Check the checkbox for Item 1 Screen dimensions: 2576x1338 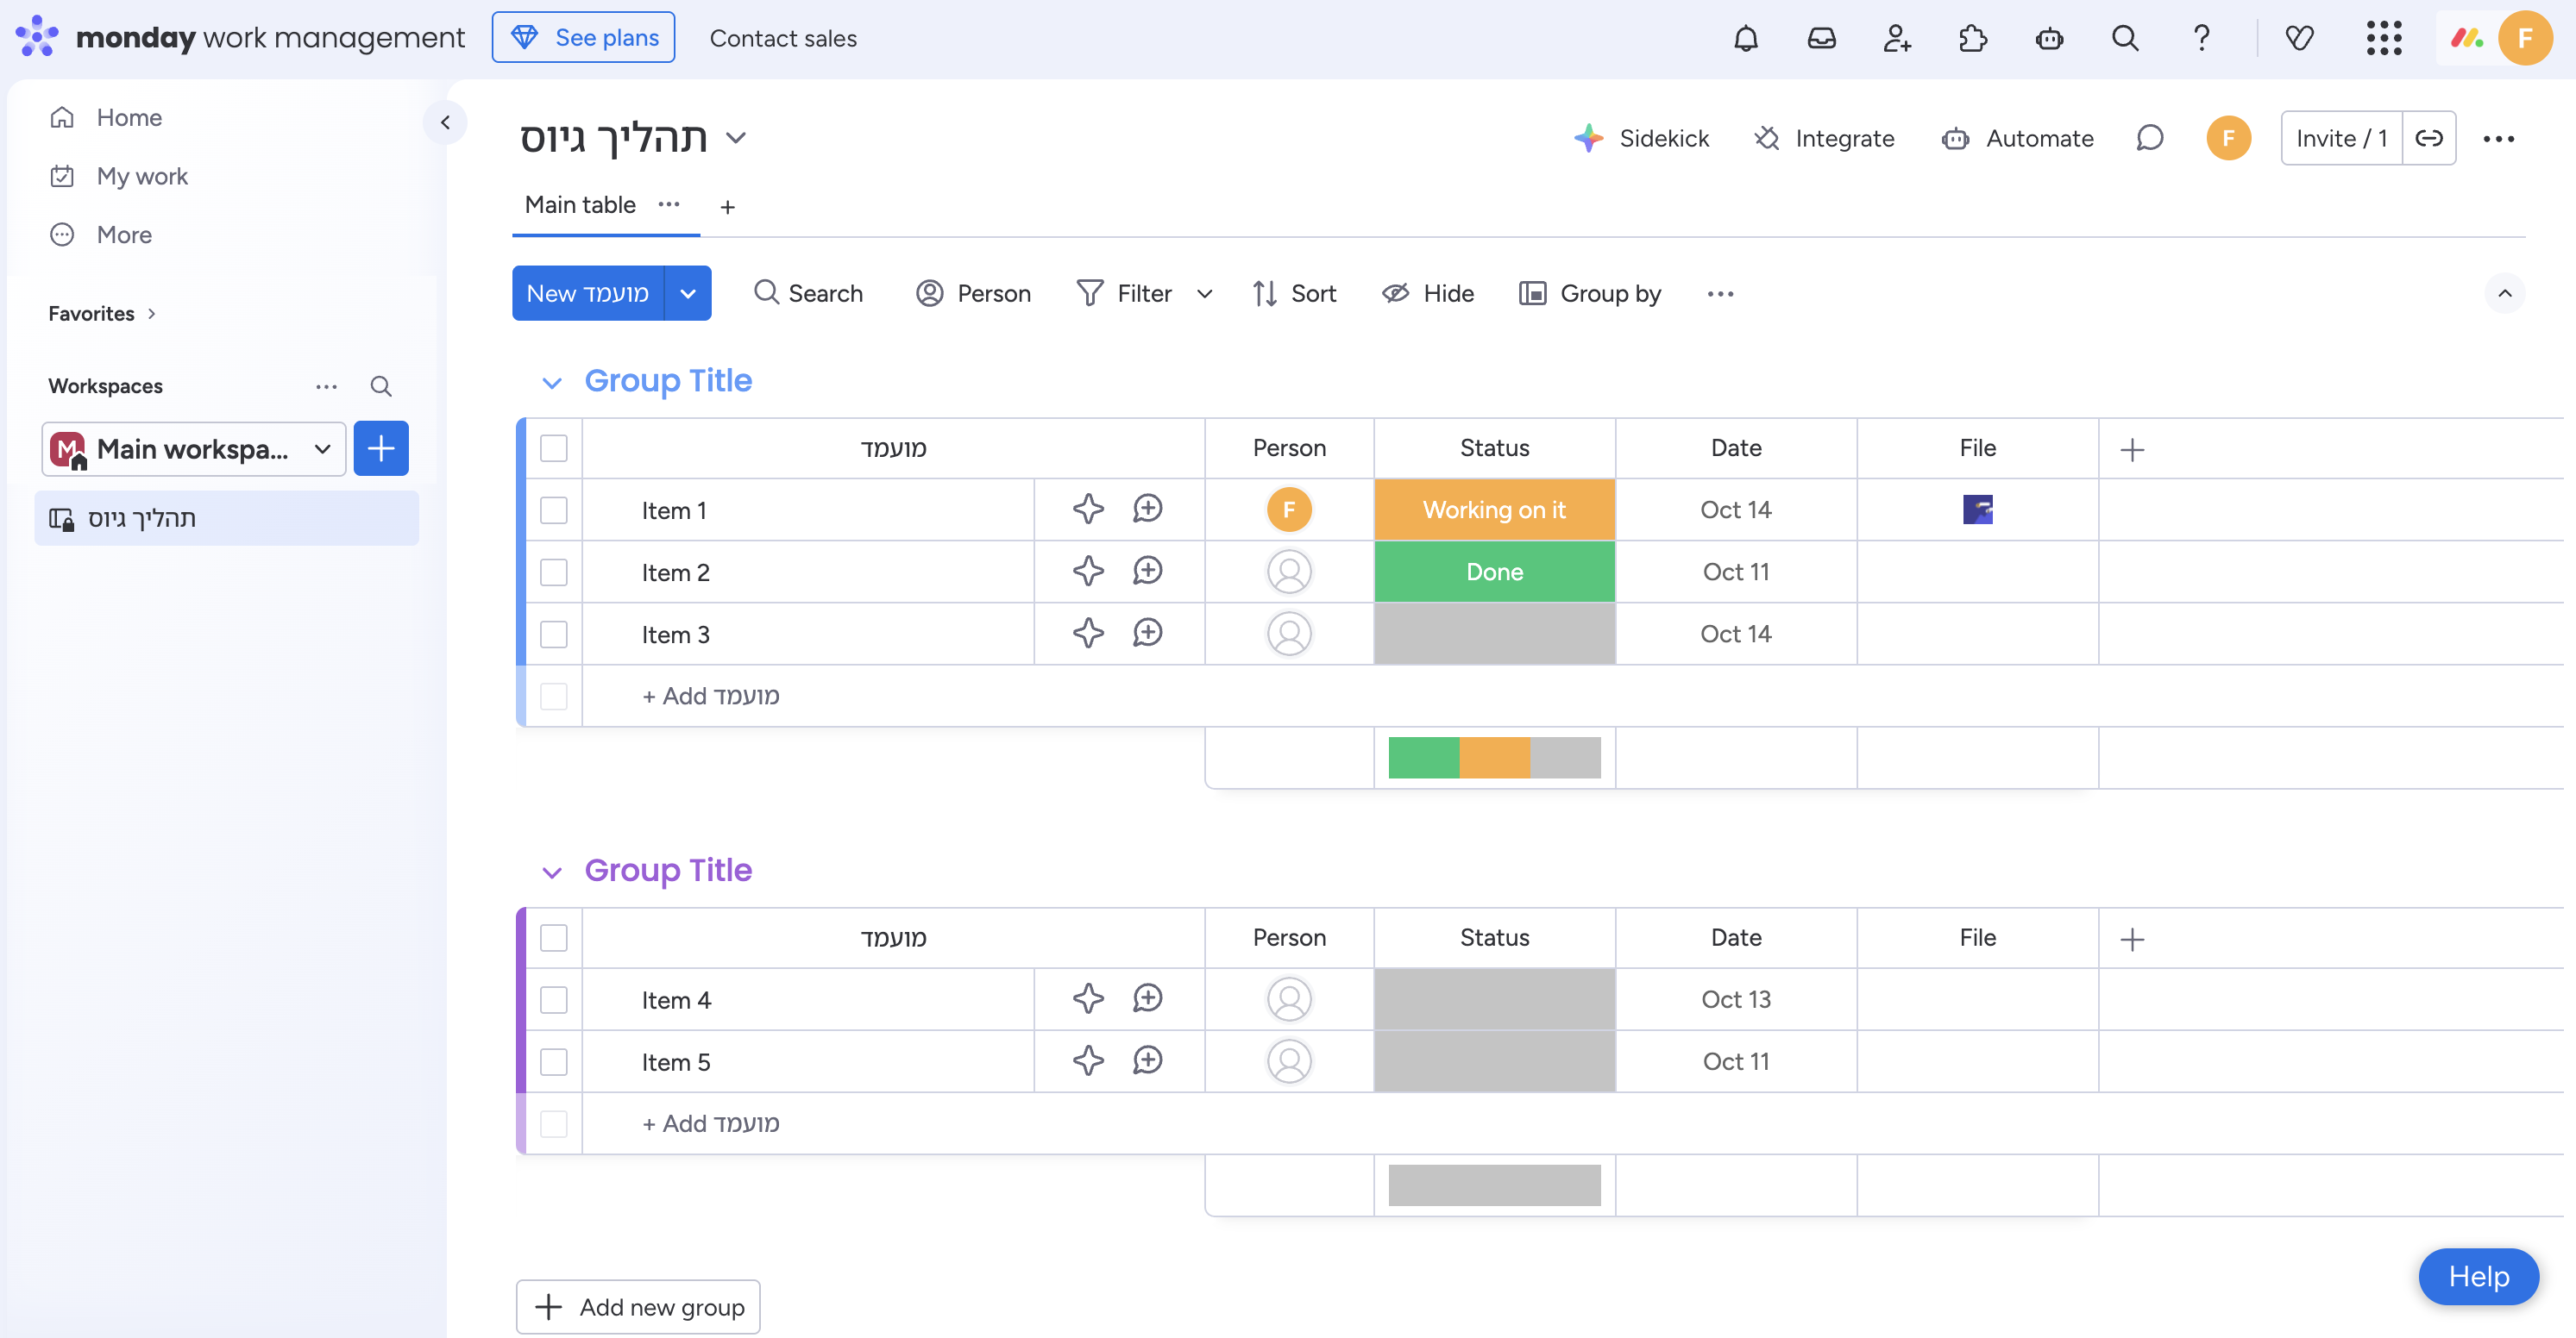click(x=553, y=510)
